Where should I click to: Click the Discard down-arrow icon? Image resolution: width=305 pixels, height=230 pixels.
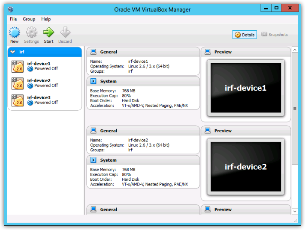coord(65,32)
